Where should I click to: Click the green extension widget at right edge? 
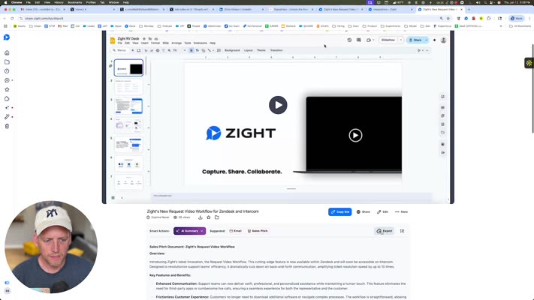[529, 63]
